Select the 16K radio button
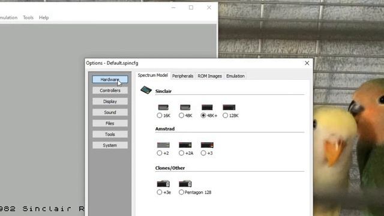384x216 pixels. tap(160, 115)
